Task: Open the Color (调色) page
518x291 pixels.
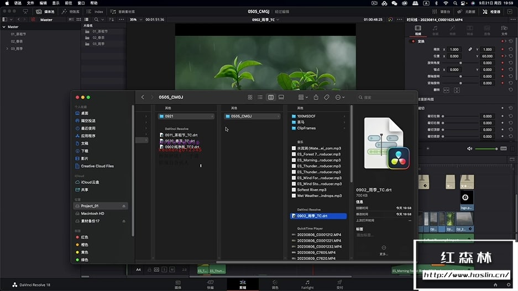Action: (275, 284)
